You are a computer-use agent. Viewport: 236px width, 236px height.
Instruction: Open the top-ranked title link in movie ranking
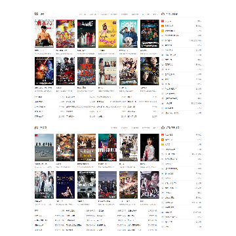click(168, 21)
